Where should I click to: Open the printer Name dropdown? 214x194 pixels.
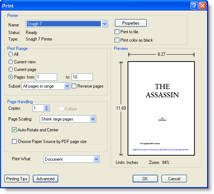click(104, 24)
